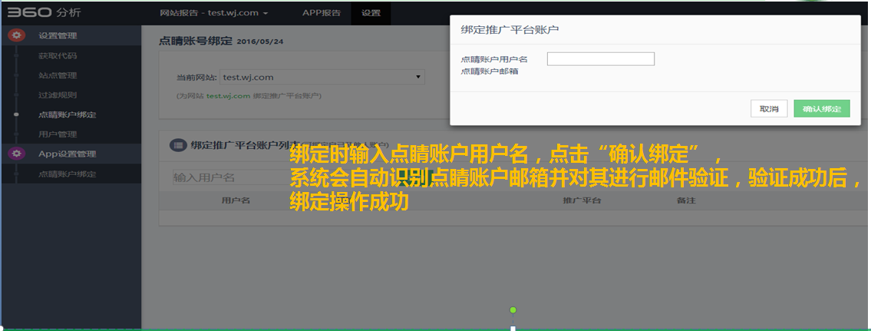Go to 站点管理 in sidebar
Image resolution: width=871 pixels, height=331 pixels.
pyautogui.click(x=58, y=75)
